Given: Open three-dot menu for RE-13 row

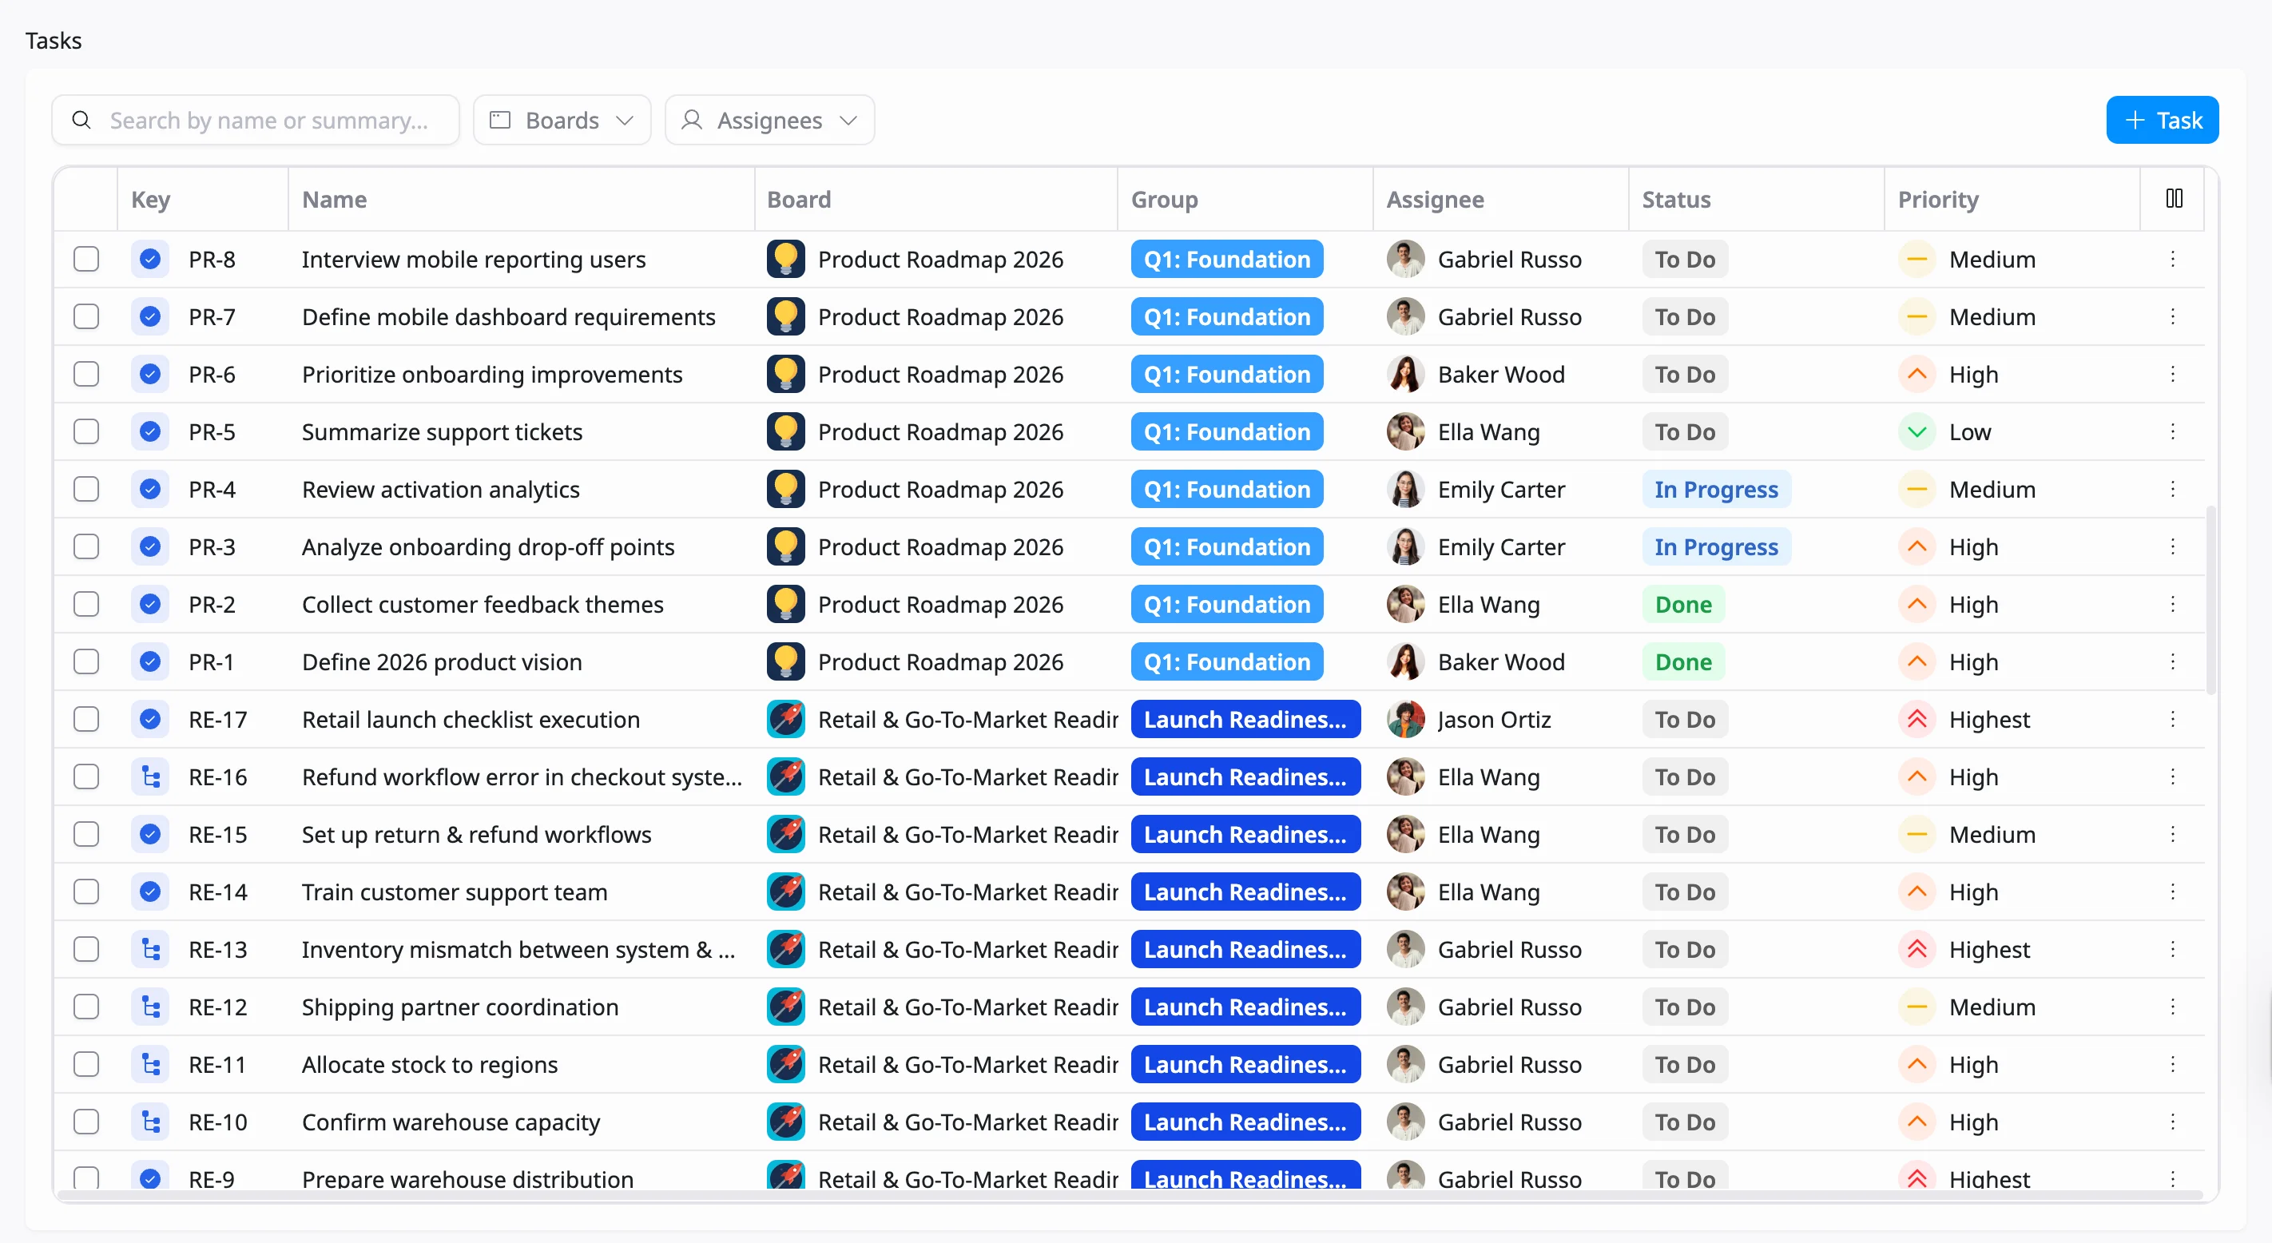Looking at the screenshot, I should (2172, 949).
